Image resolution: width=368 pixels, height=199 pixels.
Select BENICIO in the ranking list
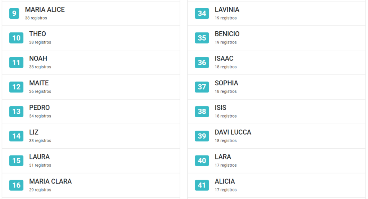(x=227, y=34)
